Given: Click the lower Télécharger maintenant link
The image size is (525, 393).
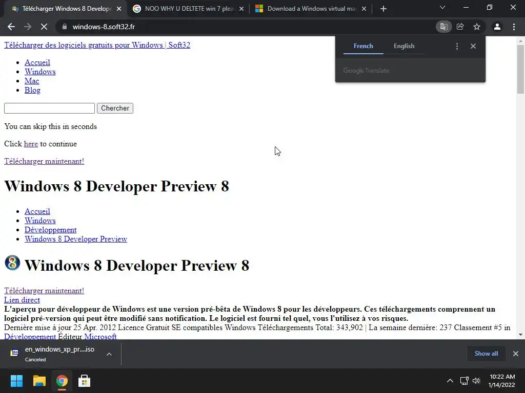Looking at the screenshot, I should [44, 291].
